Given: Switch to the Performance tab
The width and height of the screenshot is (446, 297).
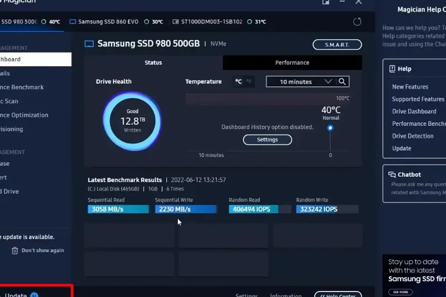Looking at the screenshot, I should (292, 62).
